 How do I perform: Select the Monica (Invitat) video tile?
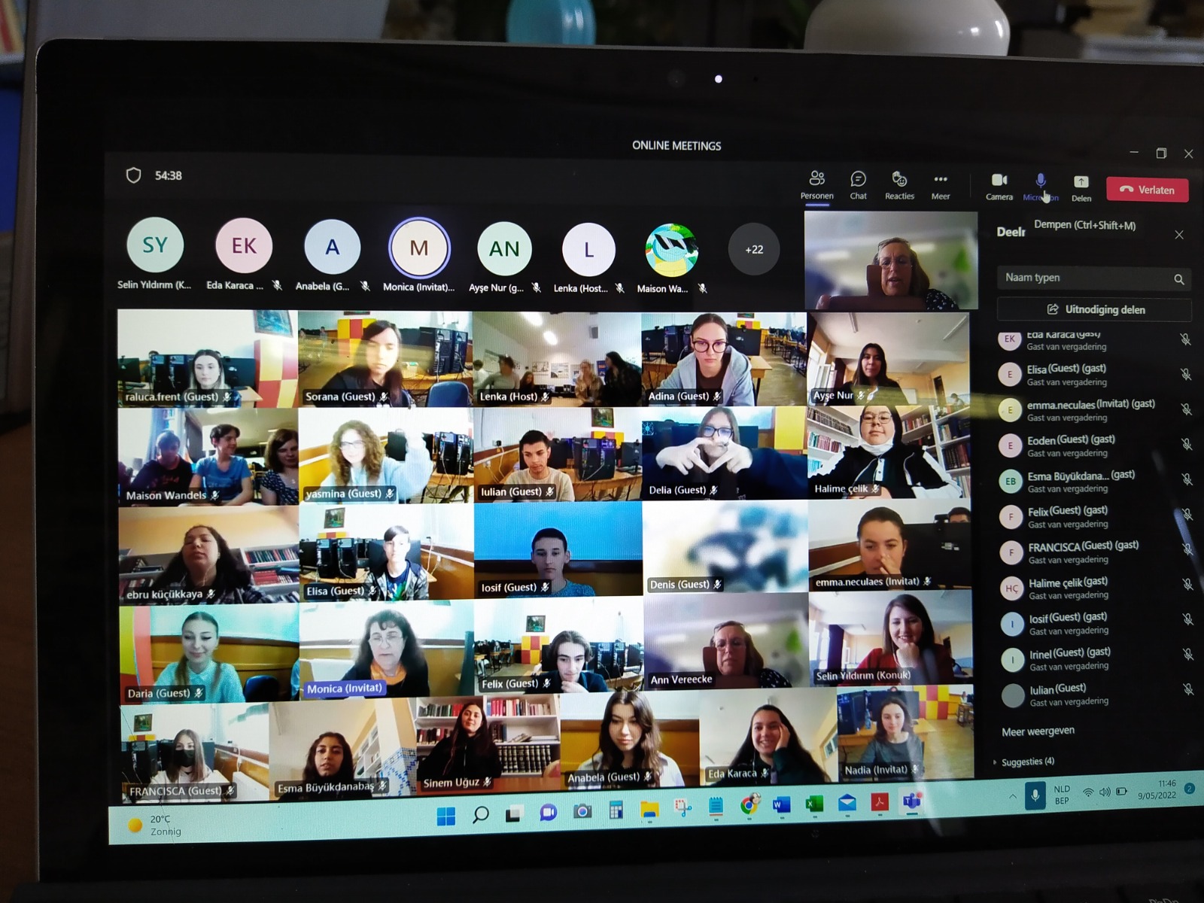point(386,652)
